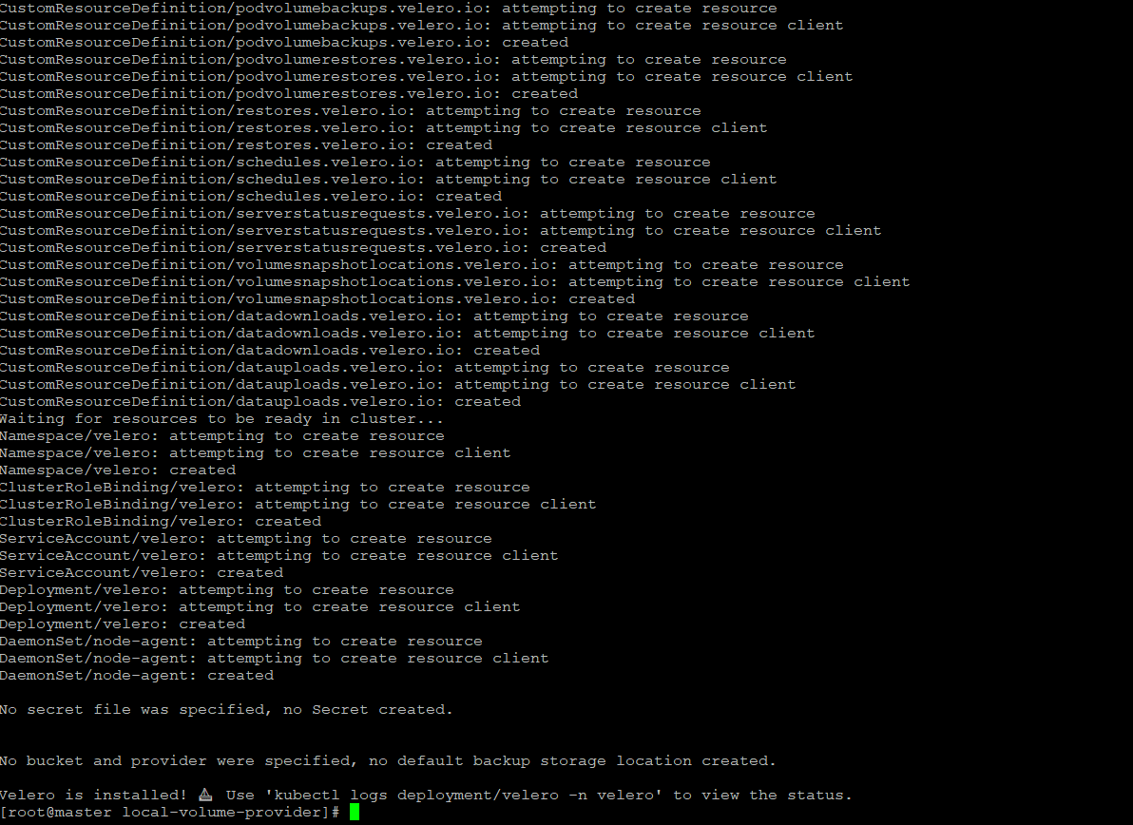Click Deployment/velero line ending 'resource client'
Screen dimensions: 1133x825
coord(260,606)
